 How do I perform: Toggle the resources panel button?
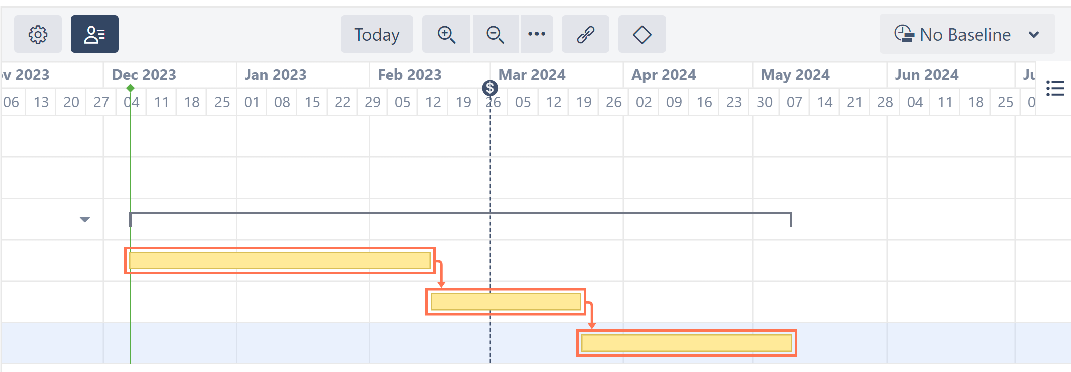point(94,34)
